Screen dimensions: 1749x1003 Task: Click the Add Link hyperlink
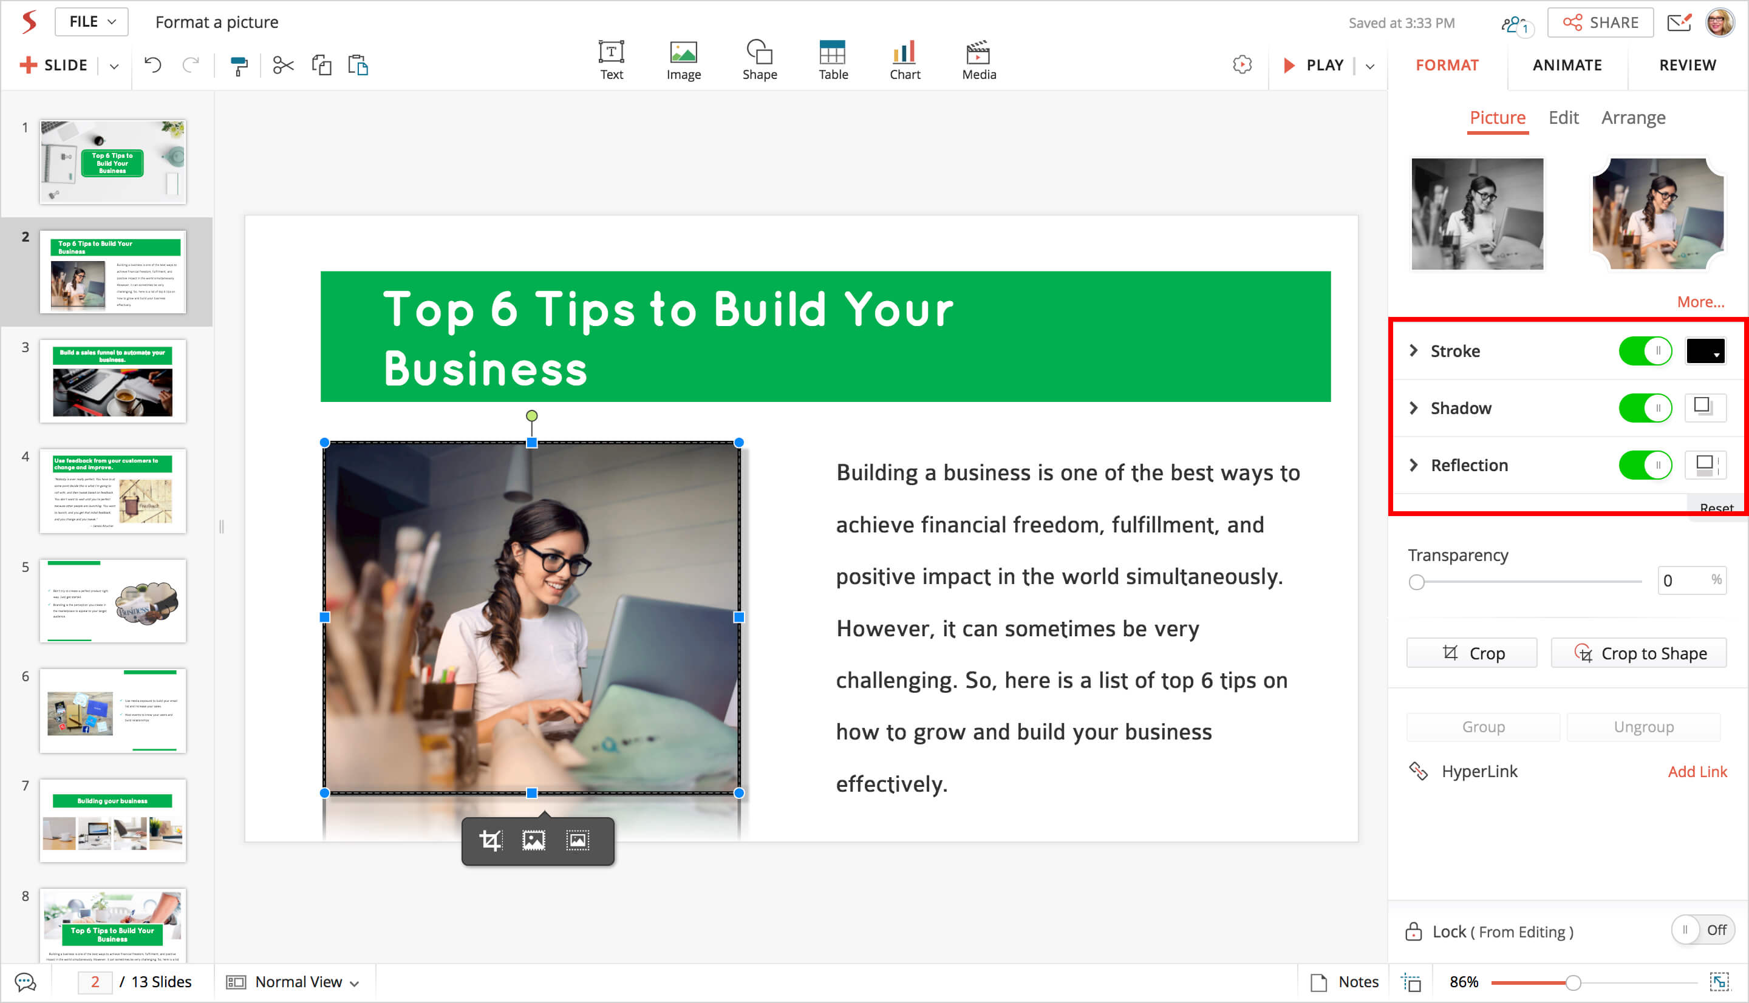coord(1697,772)
